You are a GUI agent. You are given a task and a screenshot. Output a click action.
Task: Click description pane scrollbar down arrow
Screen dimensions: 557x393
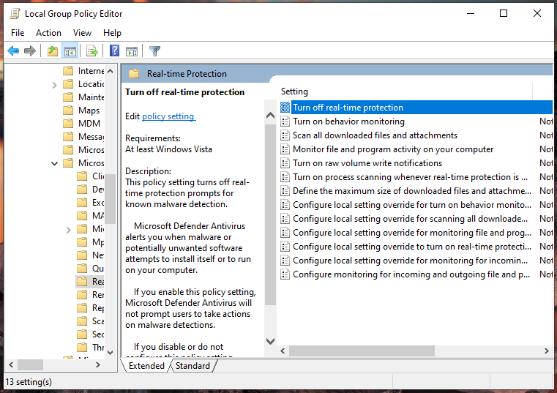pos(270,342)
